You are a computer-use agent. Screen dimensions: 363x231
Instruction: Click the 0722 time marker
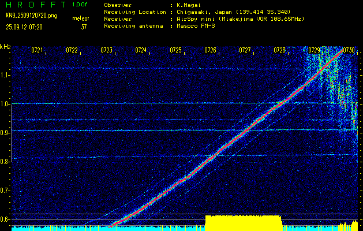click(72, 50)
